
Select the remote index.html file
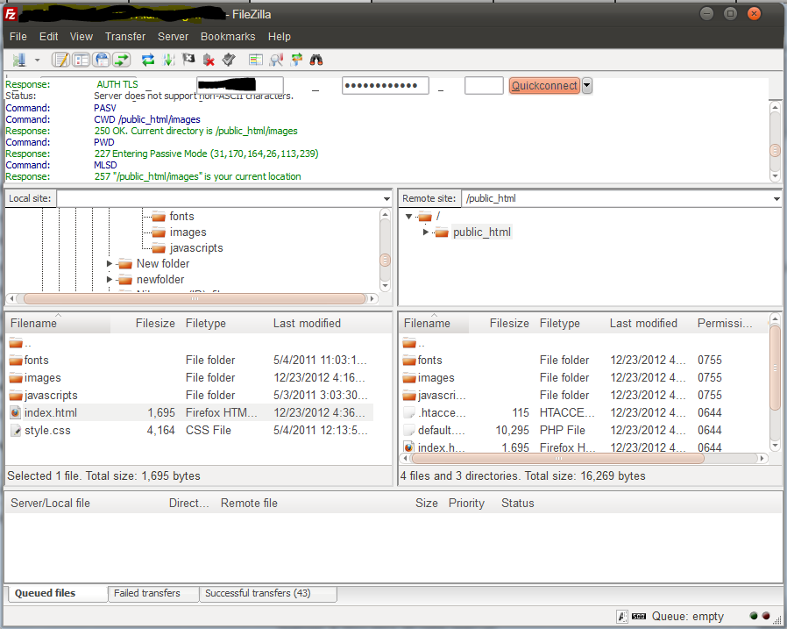[584, 447]
